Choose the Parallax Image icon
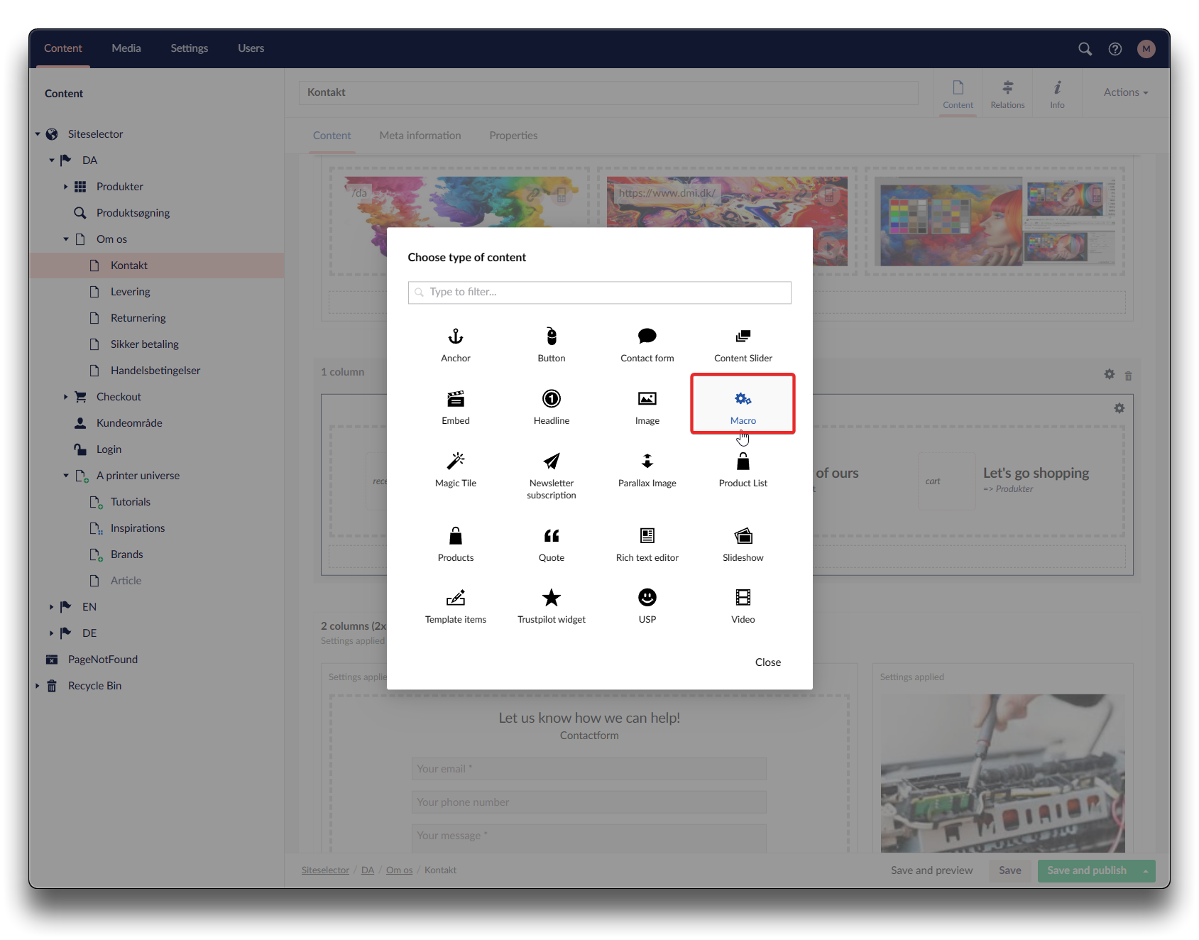 click(x=647, y=461)
